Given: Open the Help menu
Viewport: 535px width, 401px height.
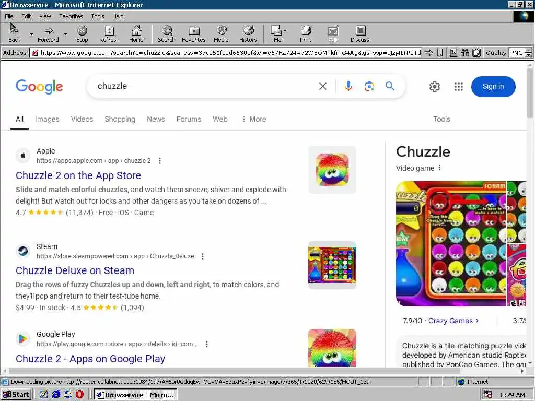Looking at the screenshot, I should click(118, 16).
